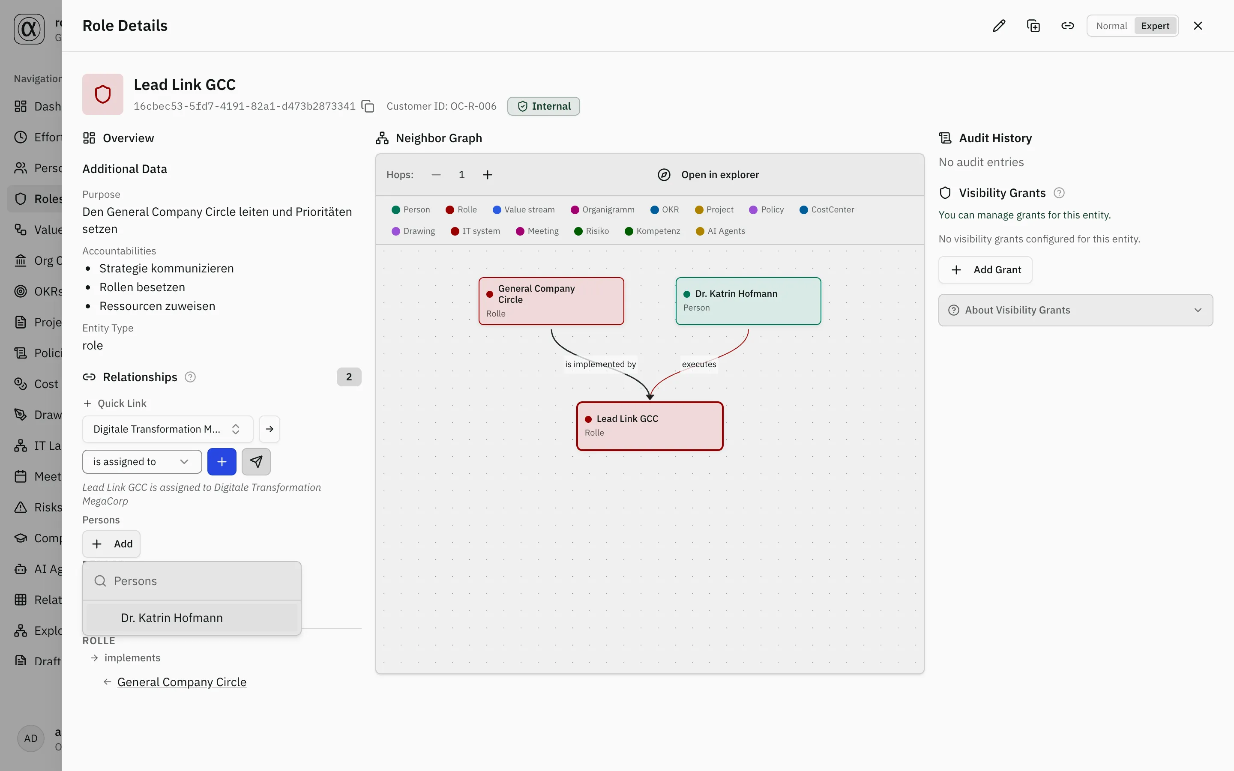1234x771 pixels.
Task: Click the Quick Link label
Action: pos(122,403)
